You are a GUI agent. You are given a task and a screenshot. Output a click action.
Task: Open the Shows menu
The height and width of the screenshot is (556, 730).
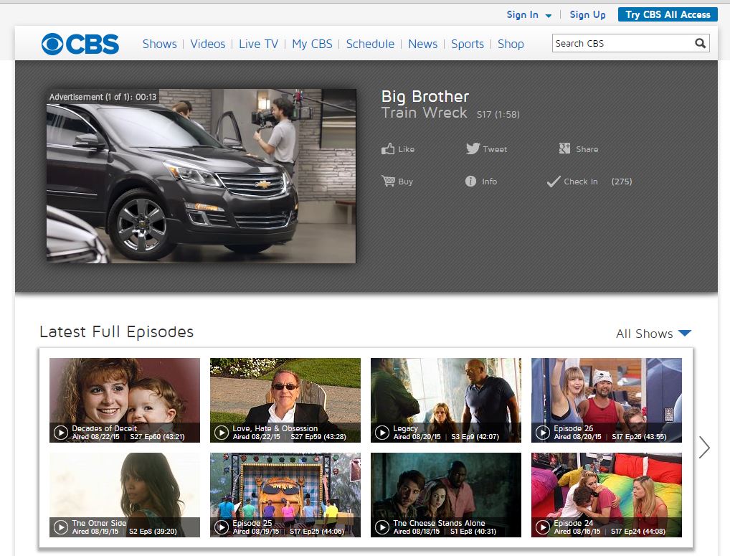pos(160,44)
